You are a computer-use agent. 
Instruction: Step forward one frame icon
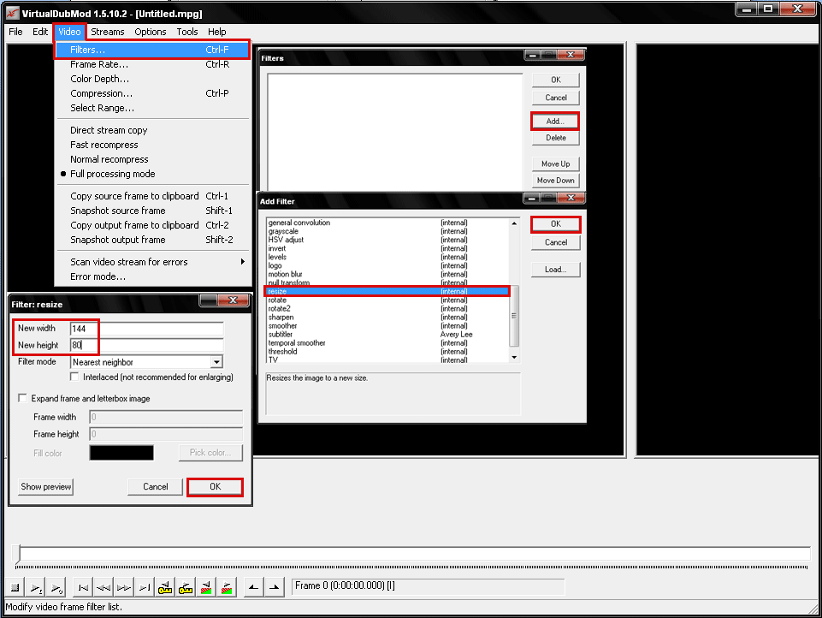click(124, 588)
